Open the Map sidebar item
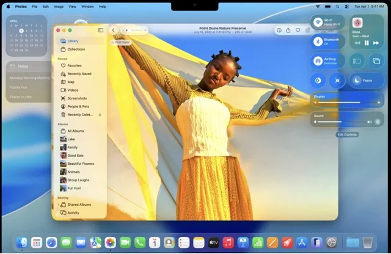The width and height of the screenshot is (391, 254). pyautogui.click(x=80, y=82)
